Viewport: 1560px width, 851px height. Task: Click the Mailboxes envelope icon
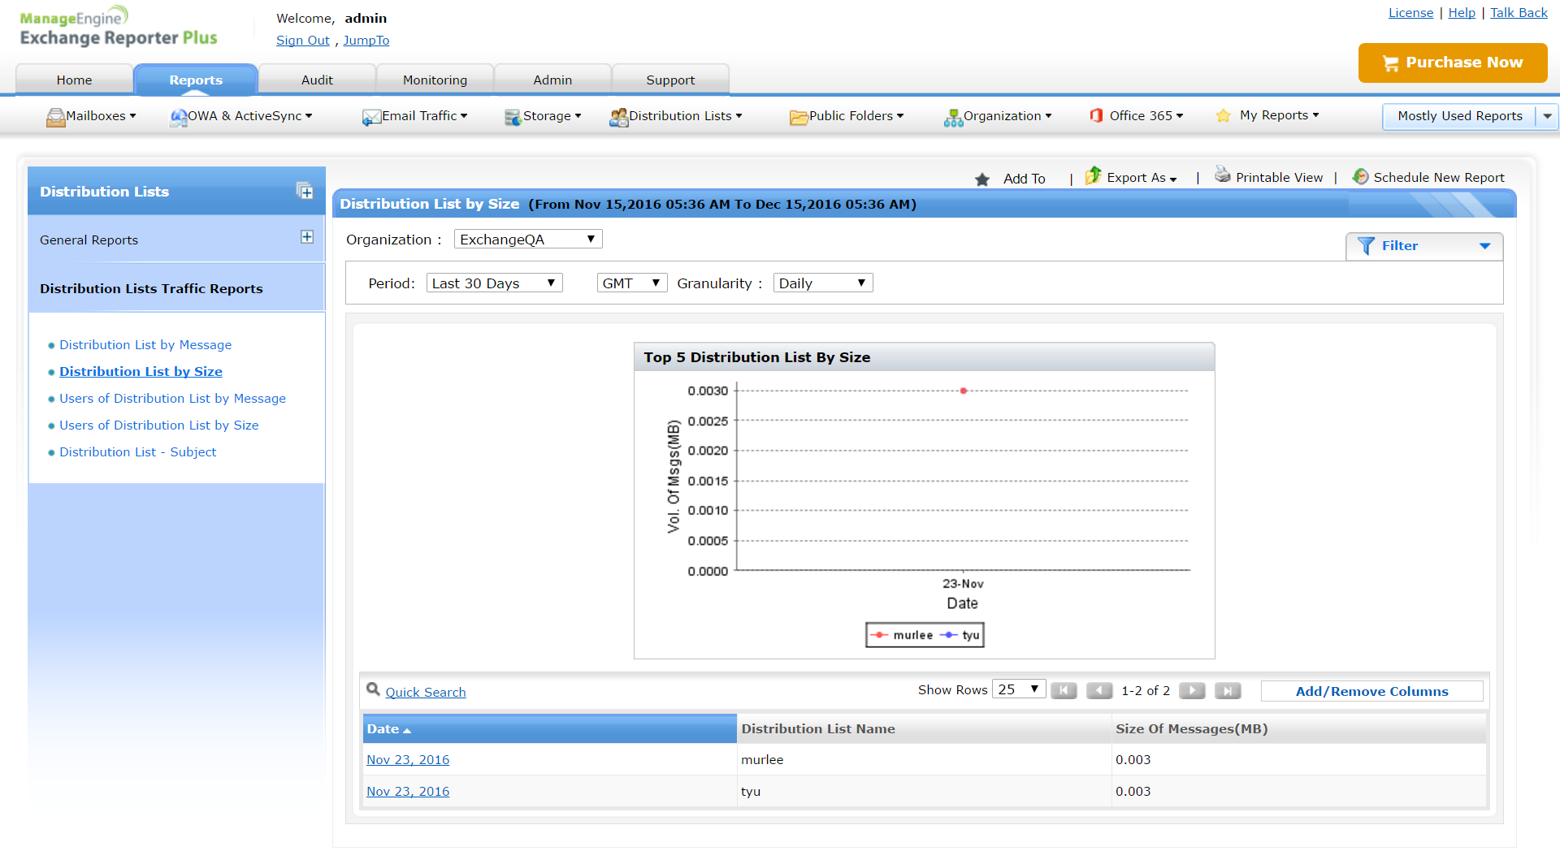click(x=55, y=117)
